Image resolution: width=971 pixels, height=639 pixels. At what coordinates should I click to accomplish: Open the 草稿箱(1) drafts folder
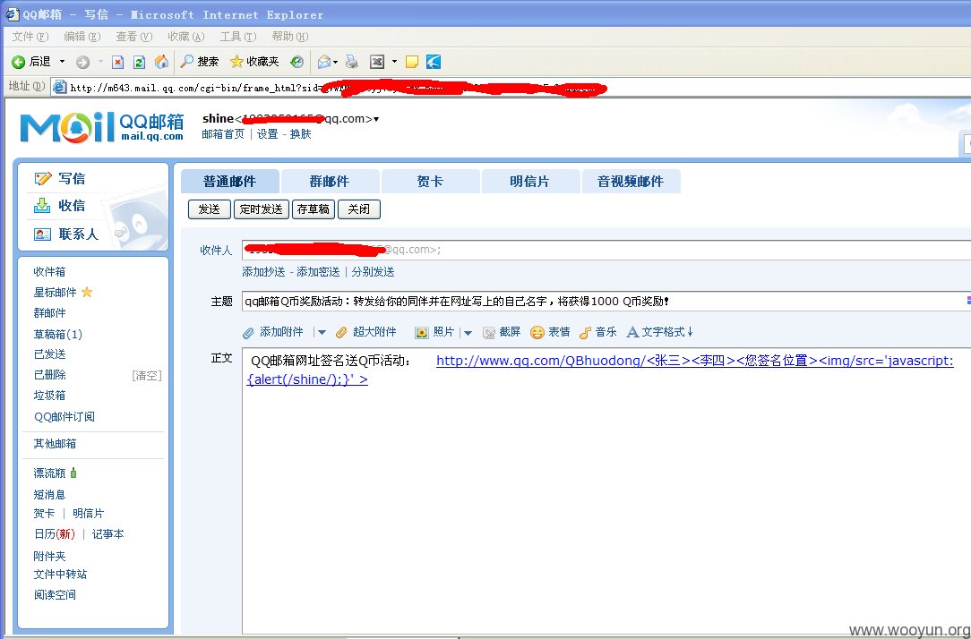[57, 335]
